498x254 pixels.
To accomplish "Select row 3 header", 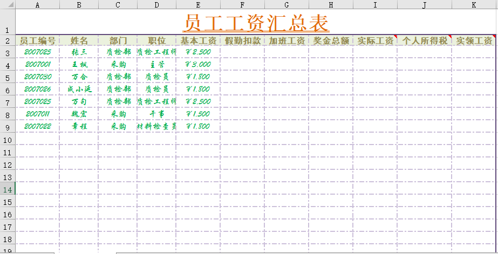I will coord(8,53).
